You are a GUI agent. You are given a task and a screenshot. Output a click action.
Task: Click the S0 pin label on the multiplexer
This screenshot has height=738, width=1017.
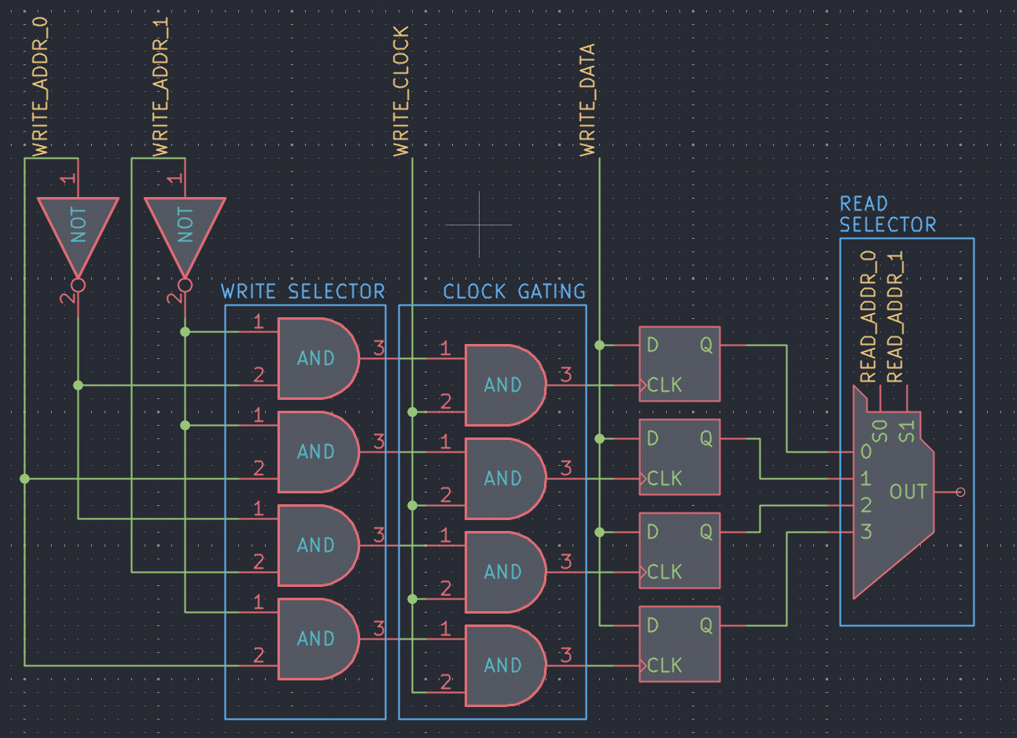click(x=879, y=432)
